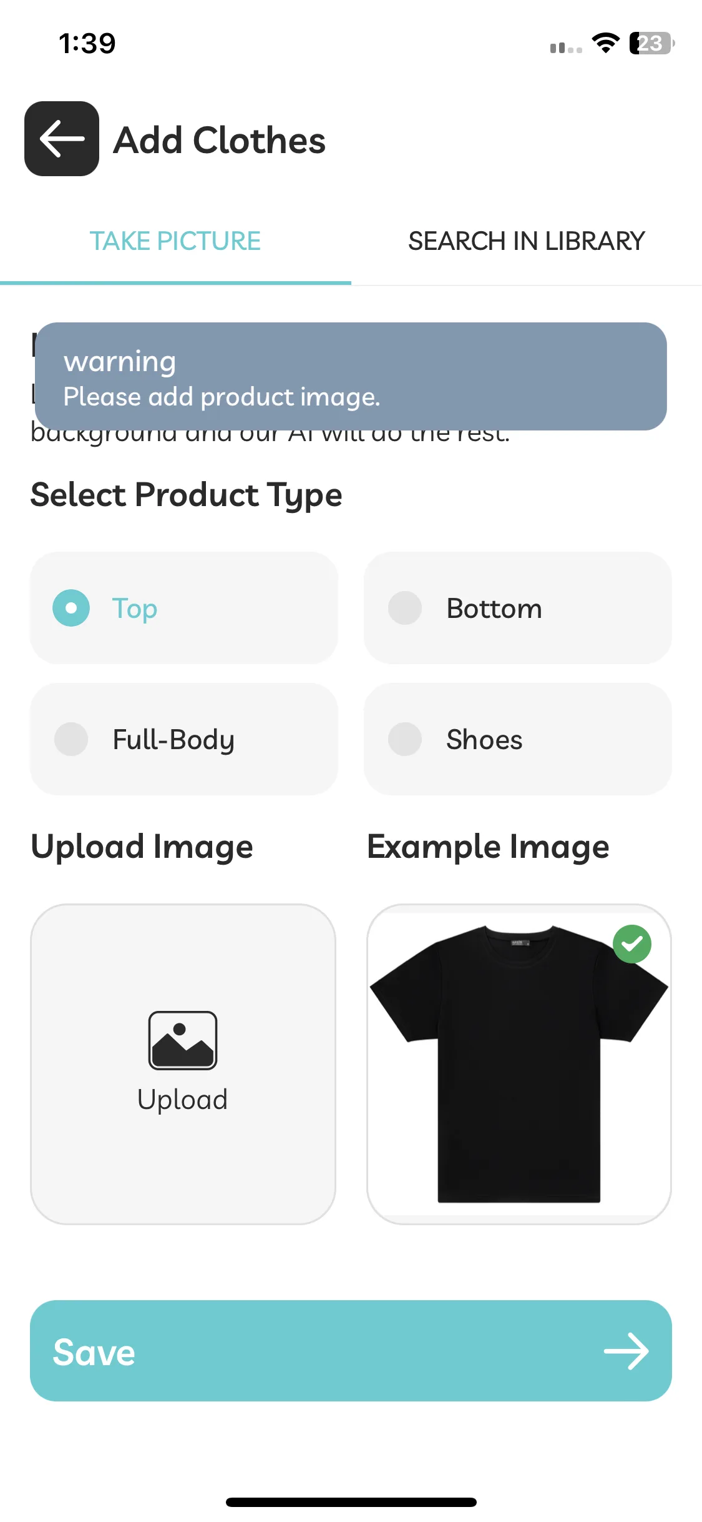Tap the Wi-Fi status icon
Viewport: 702px width, 1522px height.
point(605,43)
